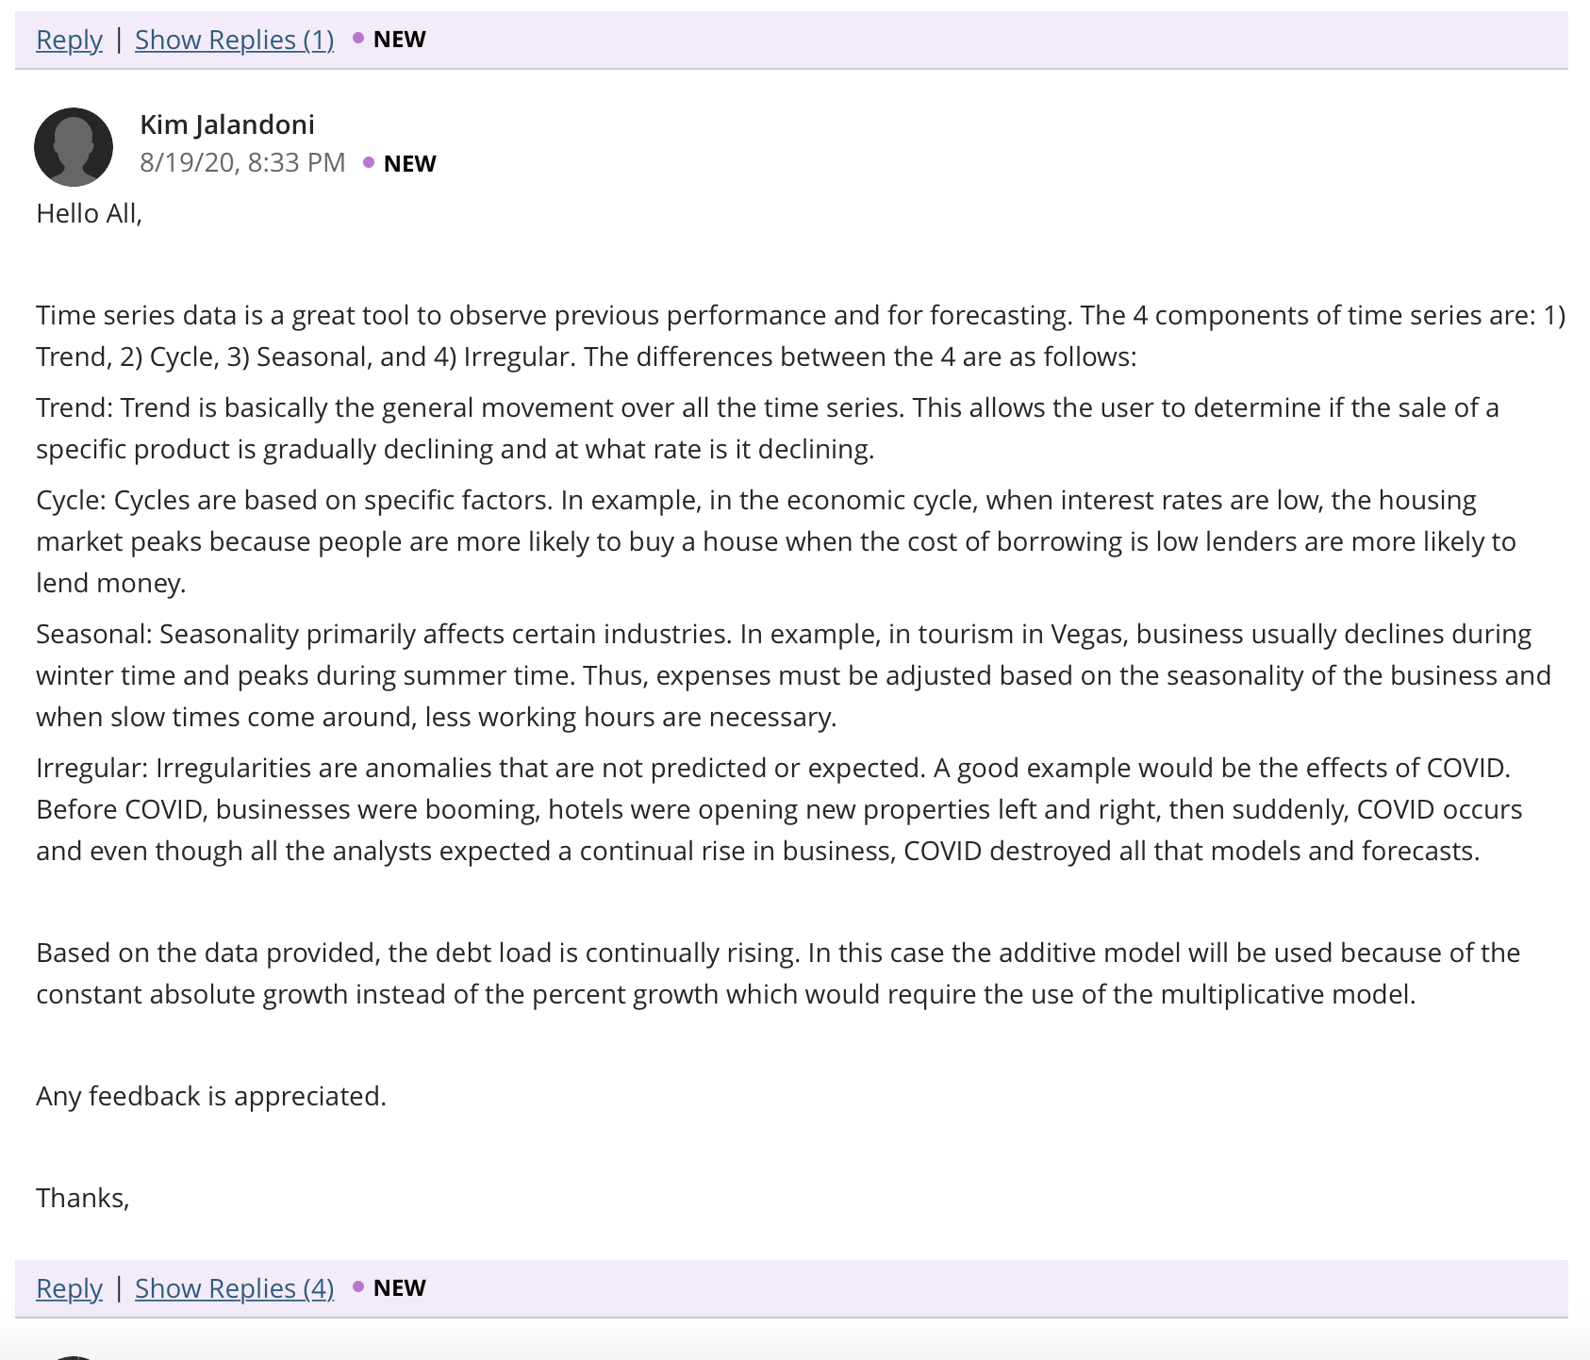Click the NEW badge beside Show Replies (4)
This screenshot has height=1360, width=1590.
(399, 1287)
